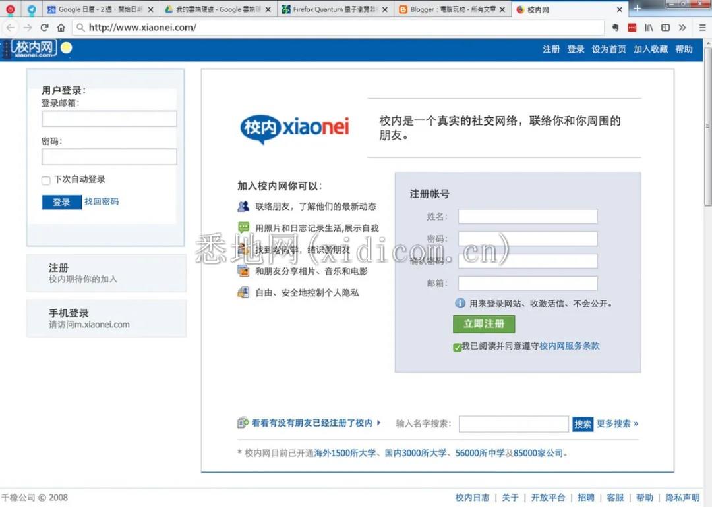Image resolution: width=712 pixels, height=507 pixels.
Task: Switch to the Firefox Quantum tab
Action: pos(335,9)
